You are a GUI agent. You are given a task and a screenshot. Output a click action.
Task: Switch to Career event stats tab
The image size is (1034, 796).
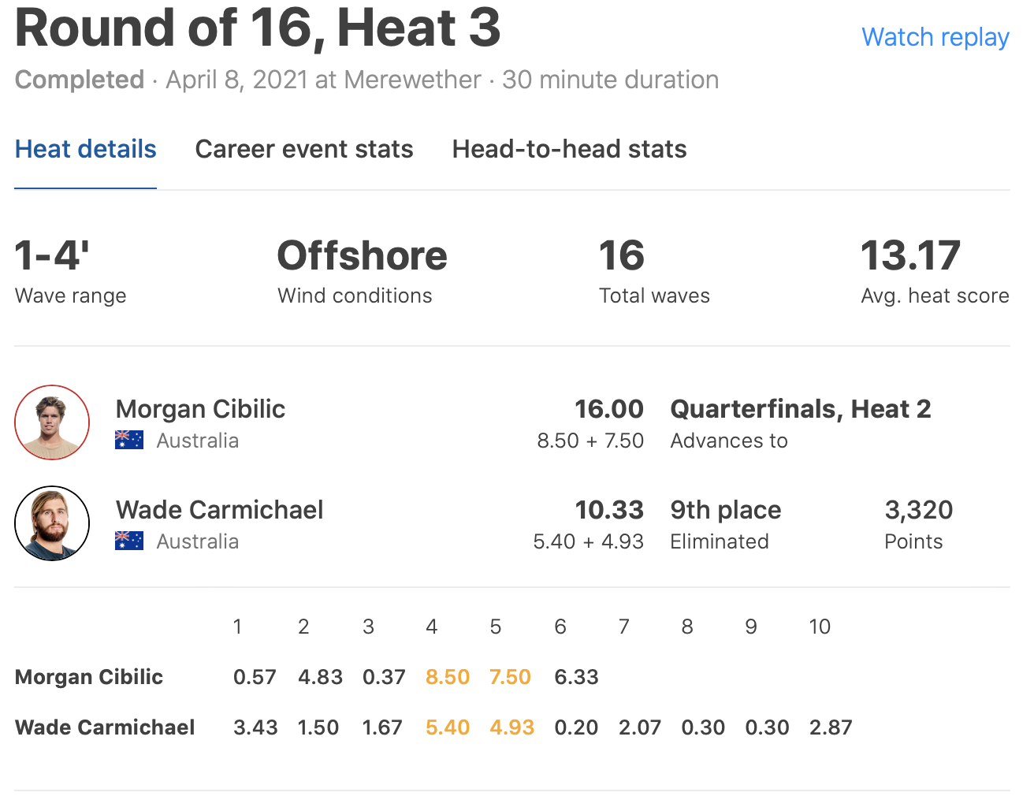304,149
